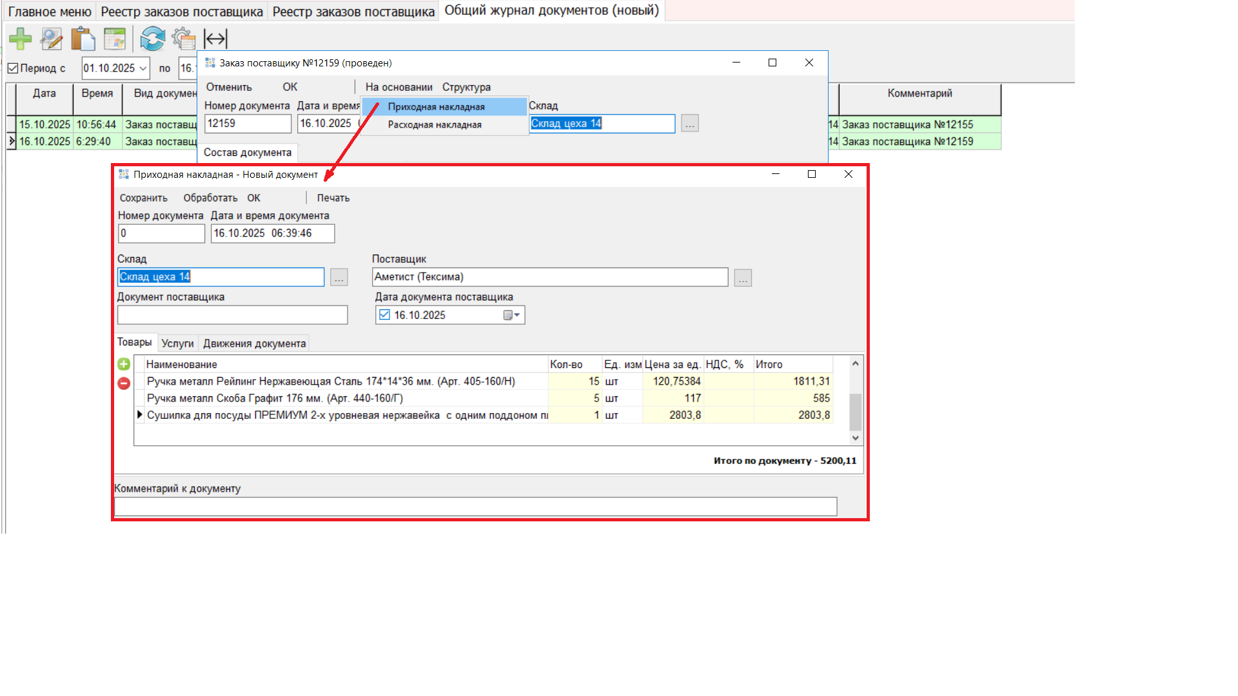Open supplier selection ellipsis next to Аметист
This screenshot has height=696, width=1238.
coord(743,278)
